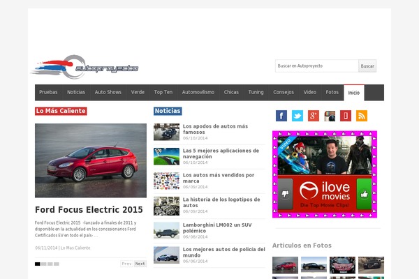Image resolution: width=419 pixels, height=279 pixels.
Task: Click the green thumbs-up button in ad
Action: tap(364, 194)
